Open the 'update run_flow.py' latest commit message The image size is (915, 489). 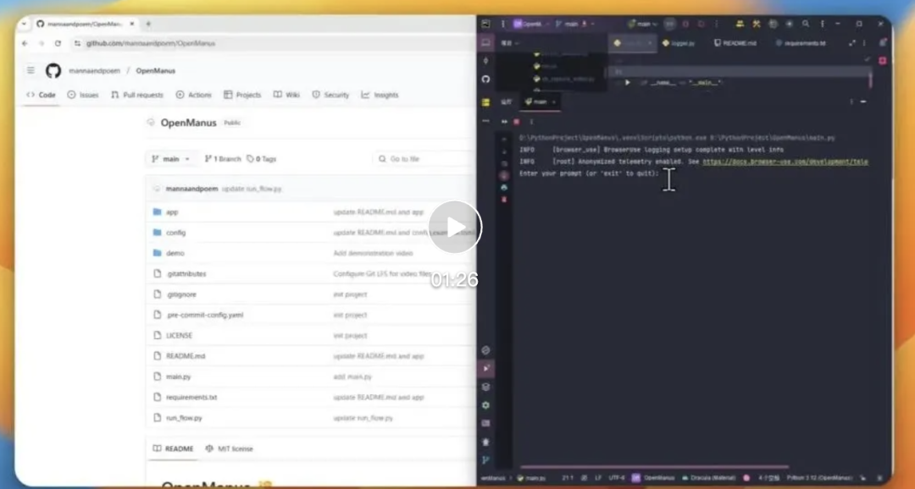252,189
